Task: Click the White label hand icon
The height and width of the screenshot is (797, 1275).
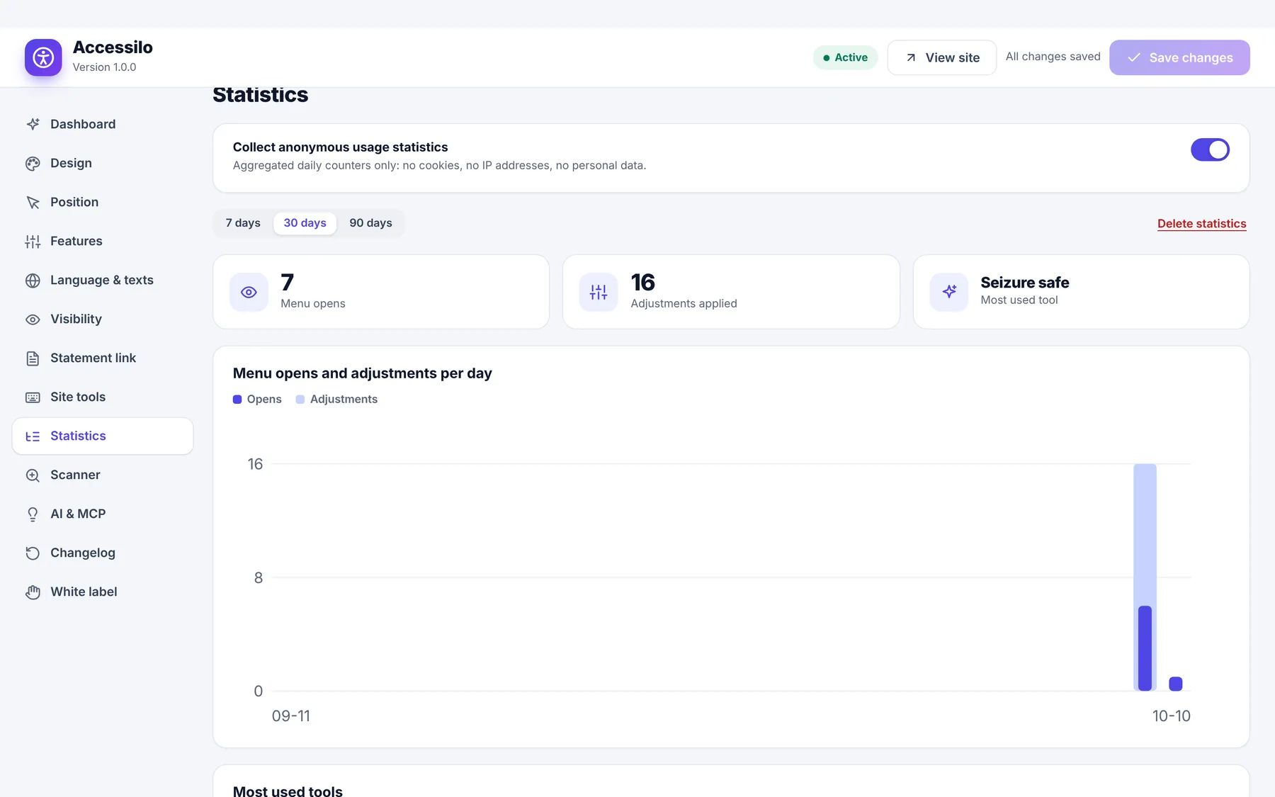Action: click(33, 592)
